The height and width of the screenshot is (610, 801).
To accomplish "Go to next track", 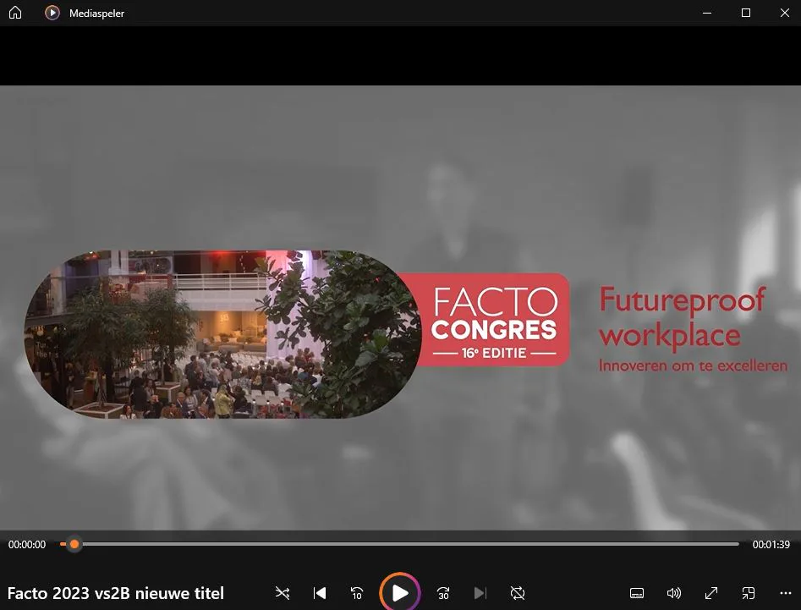I will [x=480, y=592].
